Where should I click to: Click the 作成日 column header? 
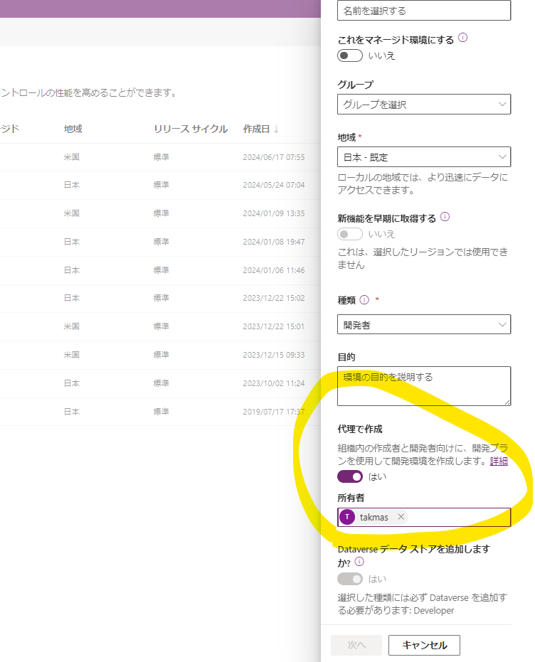coord(256,129)
